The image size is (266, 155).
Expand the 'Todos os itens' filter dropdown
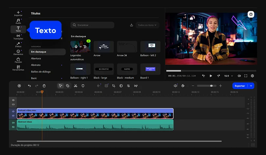tap(147, 25)
